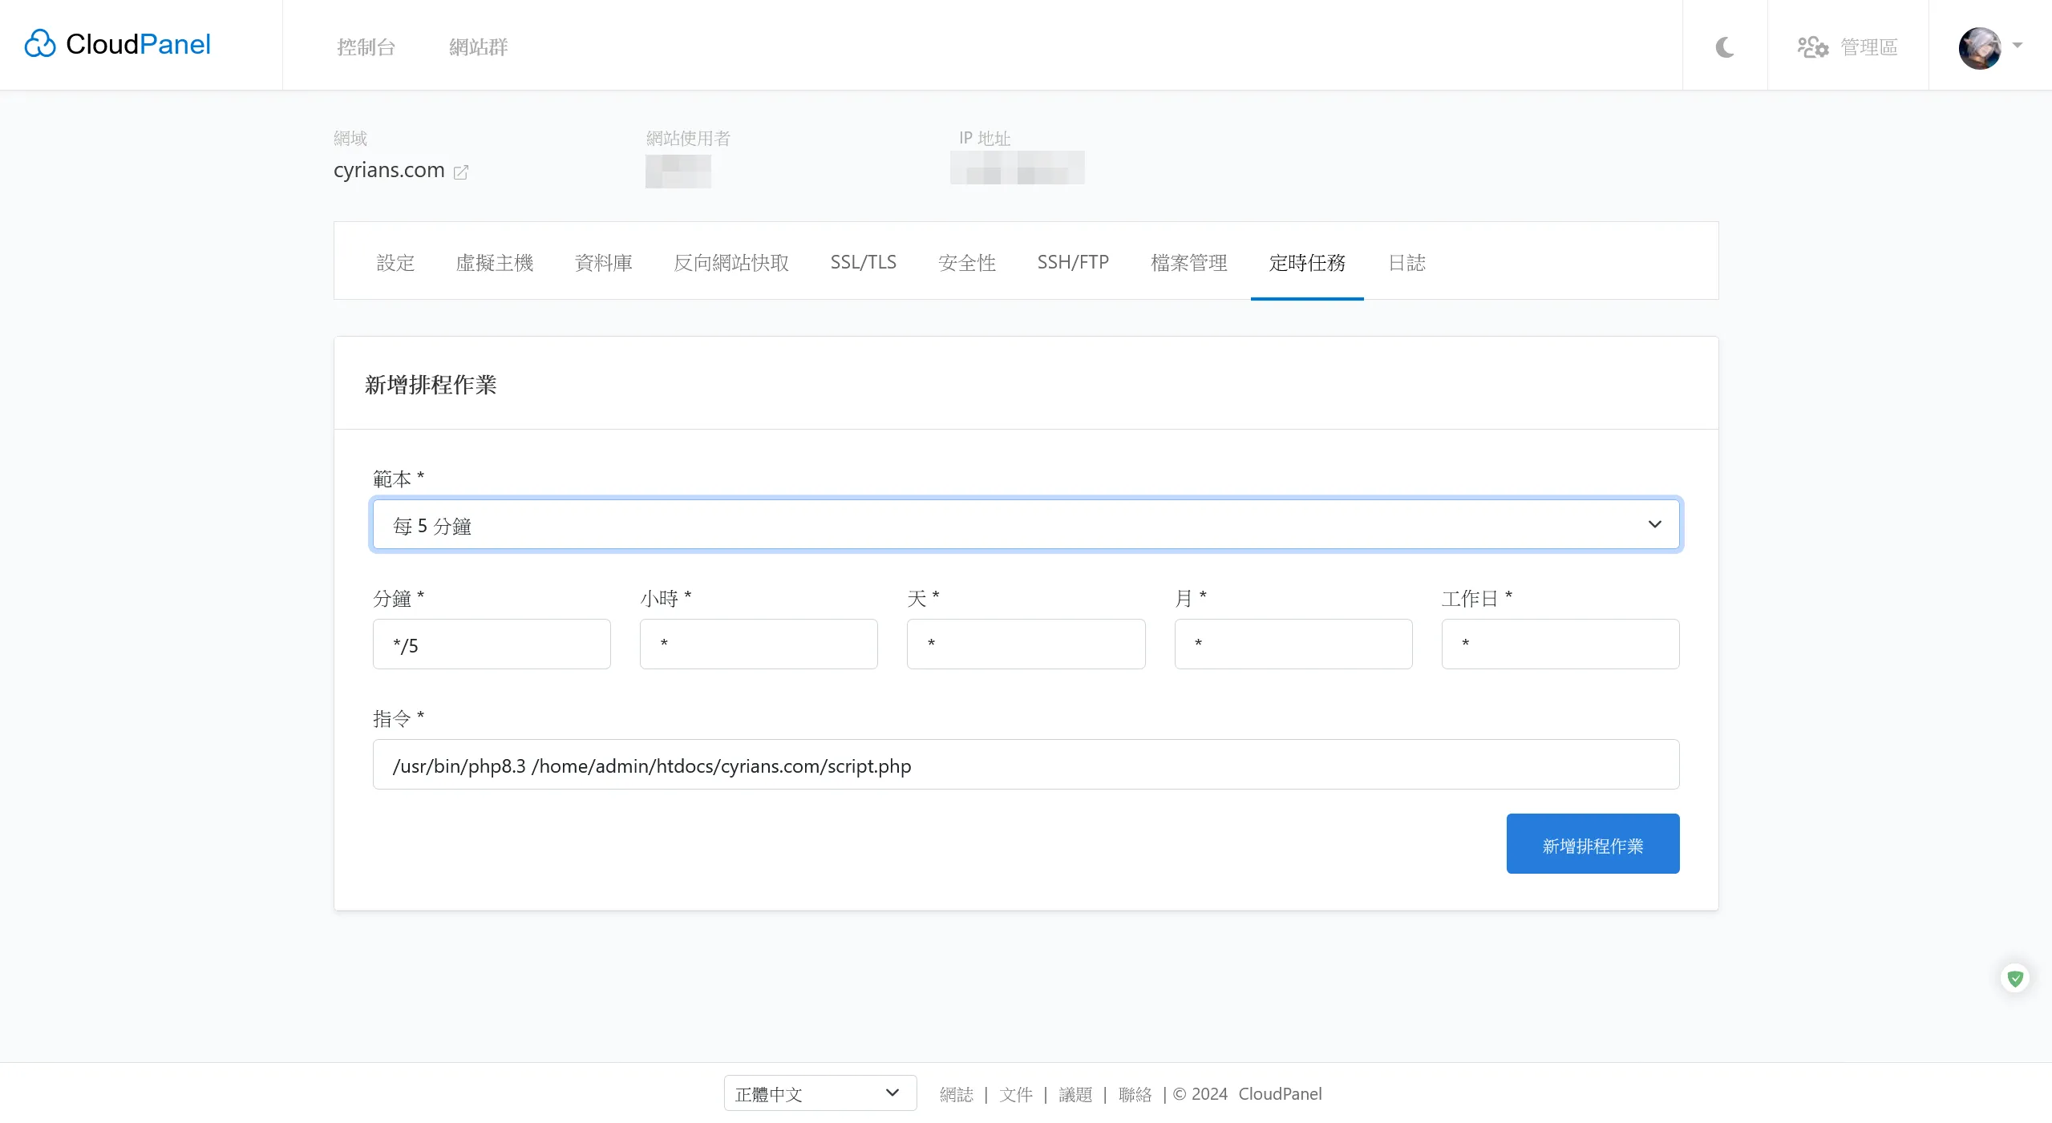Open the 文件 documentation footer link

click(x=1016, y=1094)
